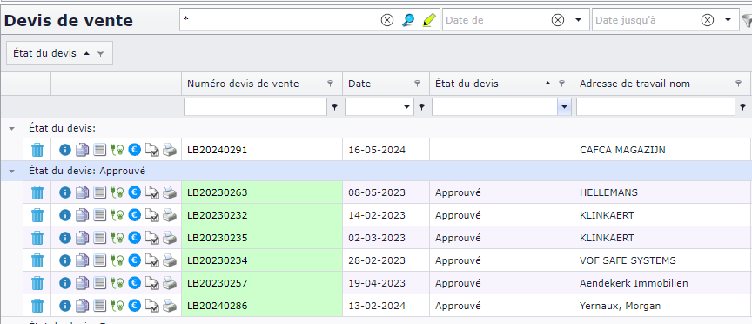Clear the 'Date jusqu'à' field
Screen dimensions: 752x324
[x=708, y=20]
